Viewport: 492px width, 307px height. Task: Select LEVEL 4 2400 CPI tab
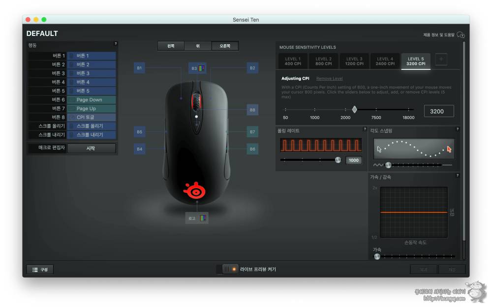(x=385, y=61)
